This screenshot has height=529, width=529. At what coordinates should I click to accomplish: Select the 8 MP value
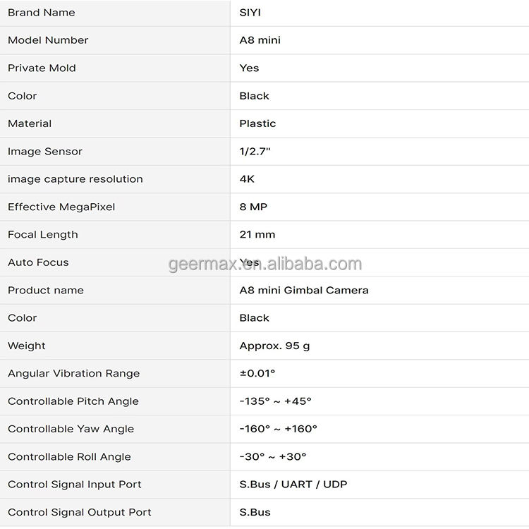pyautogui.click(x=253, y=207)
